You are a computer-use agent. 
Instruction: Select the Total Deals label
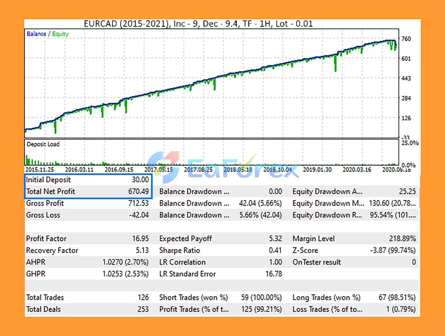[43, 309]
